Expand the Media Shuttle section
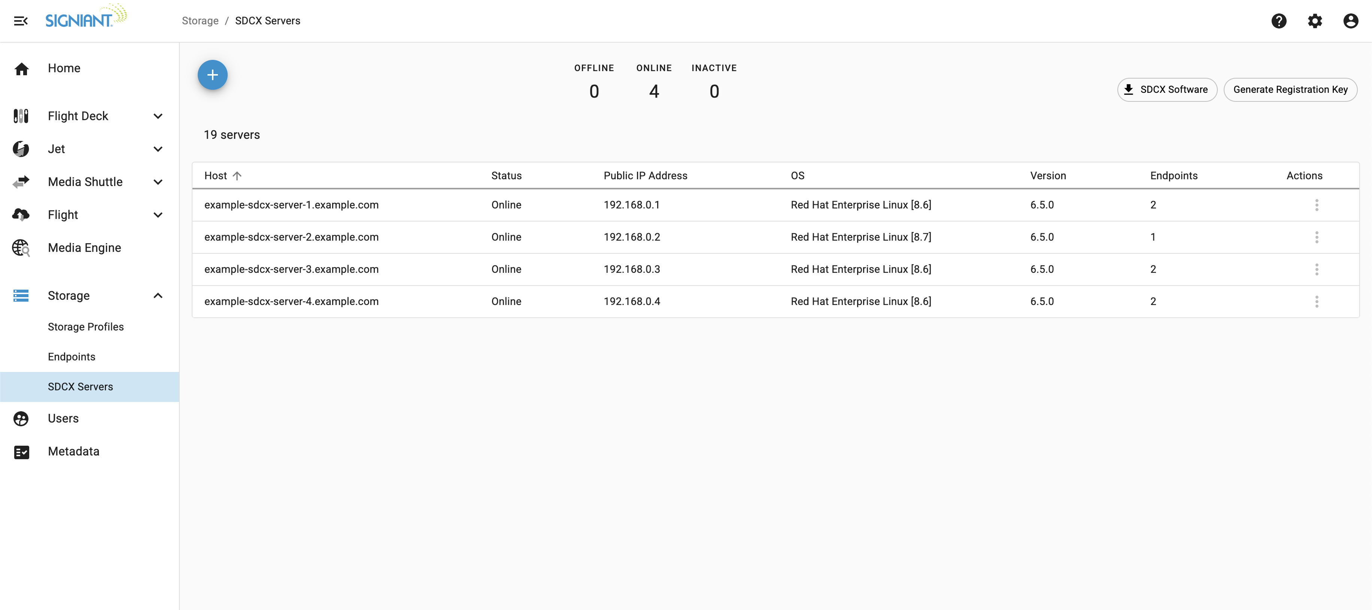1372x610 pixels. pos(158,182)
